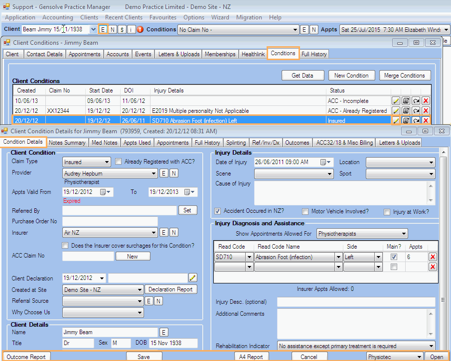
Task: Click the E button next to Referral Source
Action: [149, 301]
